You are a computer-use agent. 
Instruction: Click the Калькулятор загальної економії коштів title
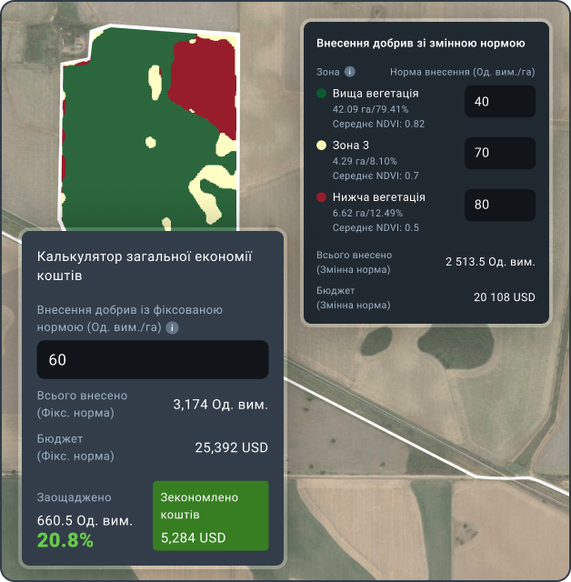click(145, 266)
